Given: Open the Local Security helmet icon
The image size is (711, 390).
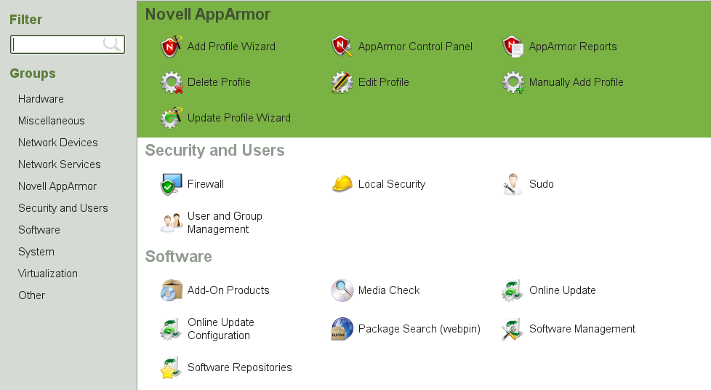Looking at the screenshot, I should point(342,184).
